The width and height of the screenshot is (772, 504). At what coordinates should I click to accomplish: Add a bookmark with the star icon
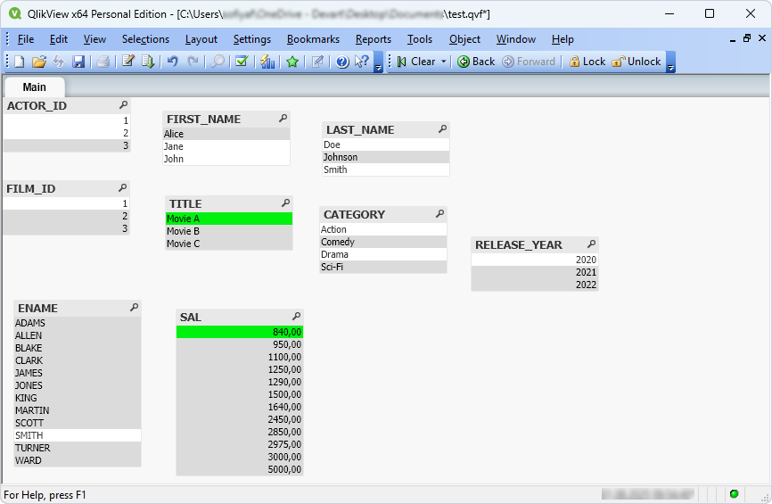(292, 62)
